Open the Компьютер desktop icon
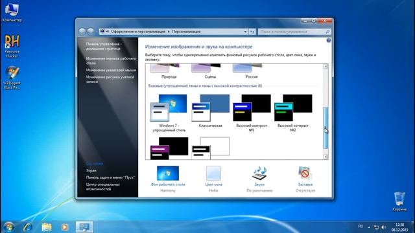Image resolution: width=415 pixels, height=233 pixels. click(x=12, y=13)
